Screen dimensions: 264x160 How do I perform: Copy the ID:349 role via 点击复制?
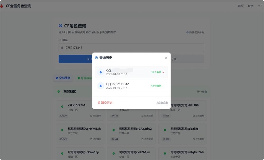click(x=96, y=139)
